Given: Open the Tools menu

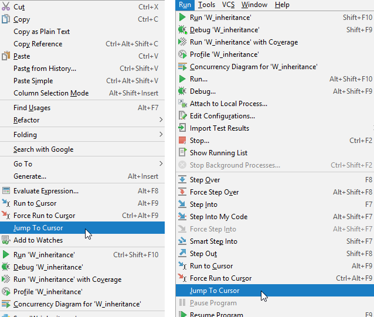Looking at the screenshot, I should pyautogui.click(x=206, y=5).
